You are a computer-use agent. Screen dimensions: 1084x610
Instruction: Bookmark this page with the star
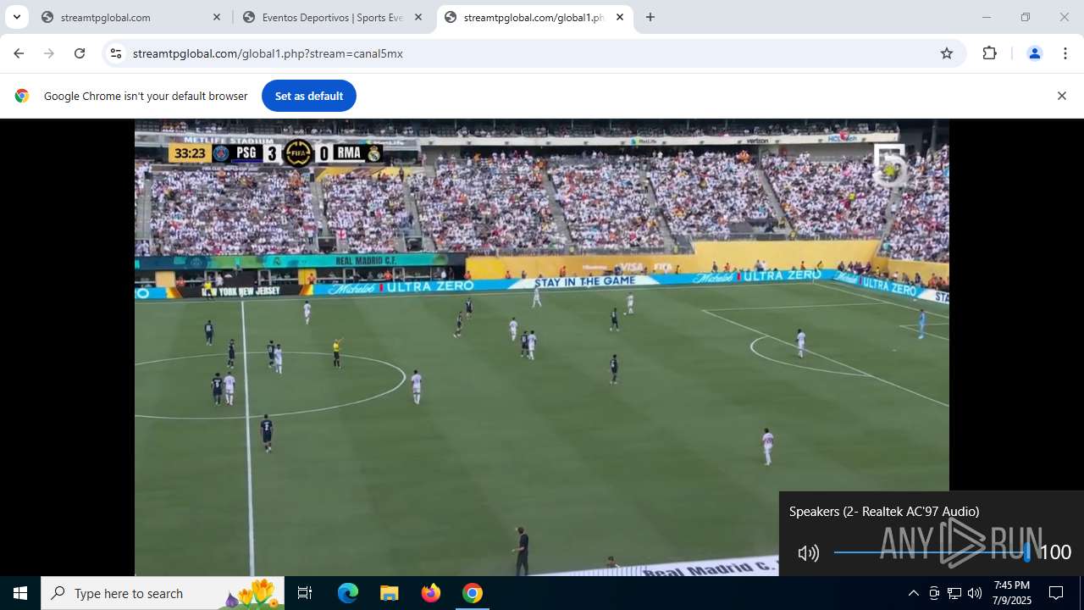947,53
